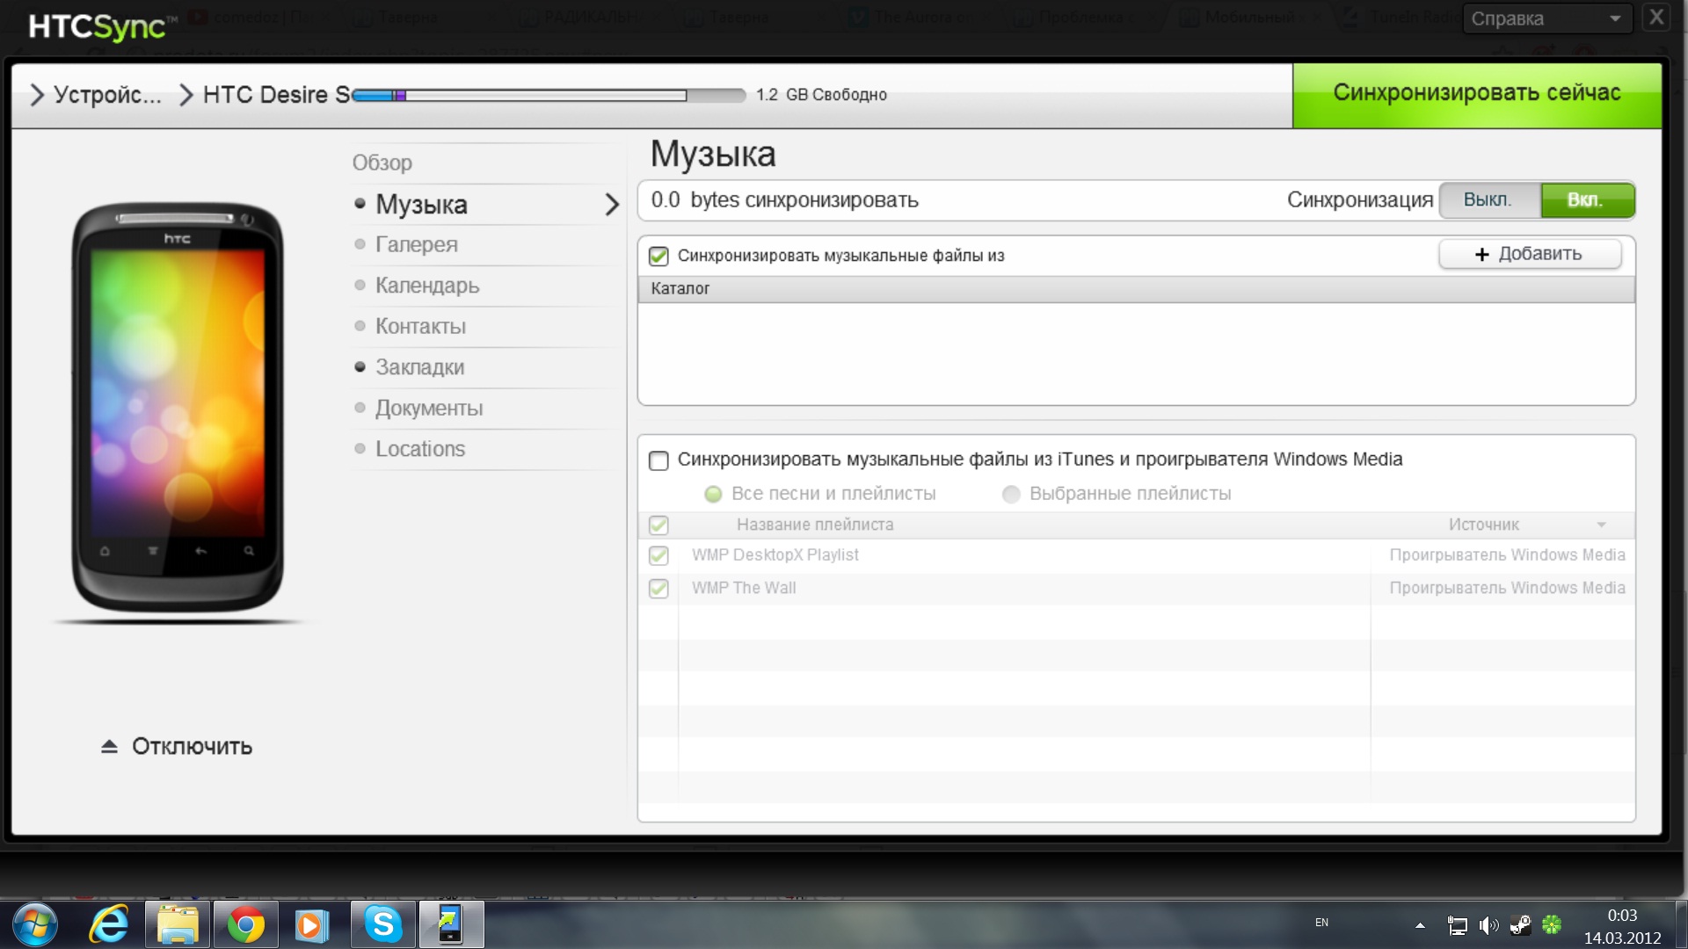Click the chevron arrow beside Музыка
Viewport: 1688px width, 949px height.
[612, 205]
